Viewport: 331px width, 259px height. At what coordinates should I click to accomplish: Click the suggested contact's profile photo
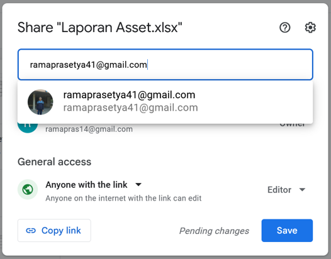pyautogui.click(x=40, y=102)
